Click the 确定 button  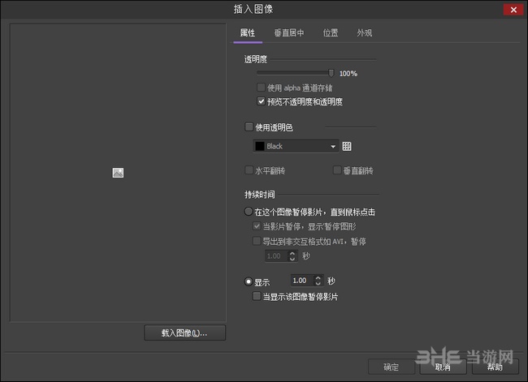[392, 367]
